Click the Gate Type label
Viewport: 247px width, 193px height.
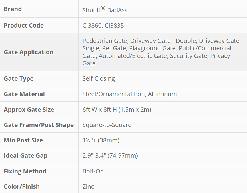pyautogui.click(x=19, y=79)
